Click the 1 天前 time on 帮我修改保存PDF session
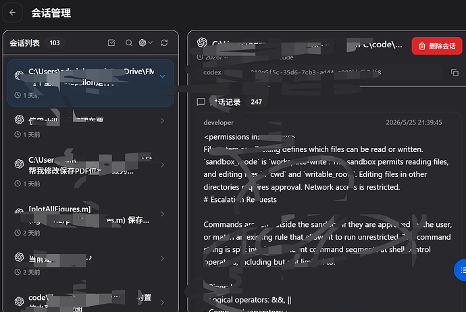Screen dimensions: 466x312 [x=27, y=184]
